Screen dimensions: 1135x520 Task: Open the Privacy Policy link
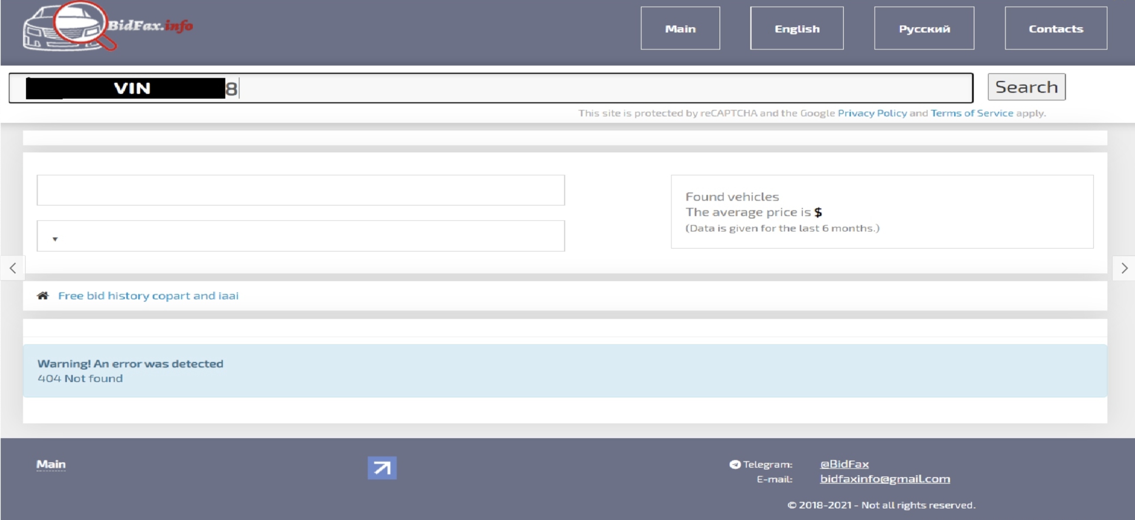[872, 113]
